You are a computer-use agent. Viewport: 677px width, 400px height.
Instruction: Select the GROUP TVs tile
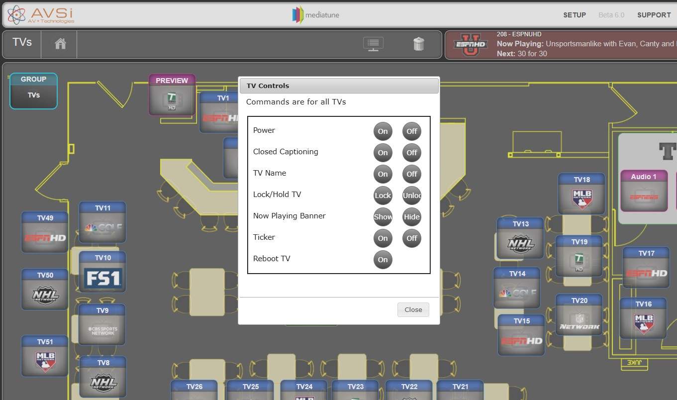pyautogui.click(x=33, y=91)
